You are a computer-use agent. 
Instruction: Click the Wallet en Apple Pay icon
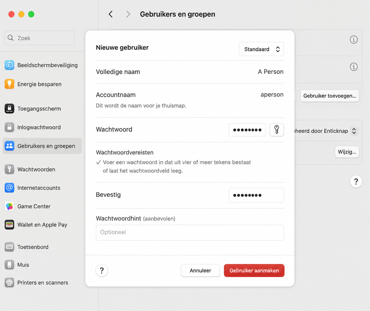point(9,225)
